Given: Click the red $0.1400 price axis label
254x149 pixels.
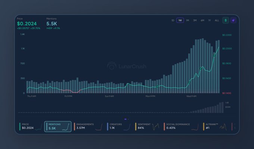Looking at the screenshot, I should [x=227, y=93].
